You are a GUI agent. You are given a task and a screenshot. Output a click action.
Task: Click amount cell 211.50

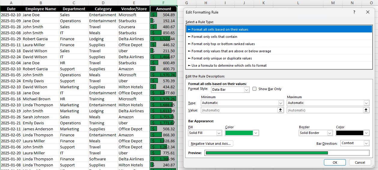pyautogui.click(x=163, y=51)
